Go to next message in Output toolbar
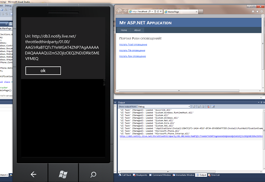265x182 pixels. click(203, 107)
